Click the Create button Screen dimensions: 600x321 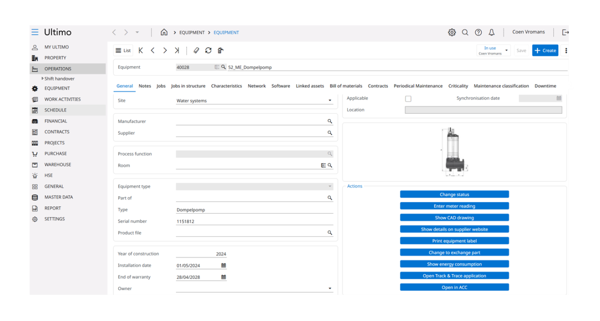tap(545, 51)
